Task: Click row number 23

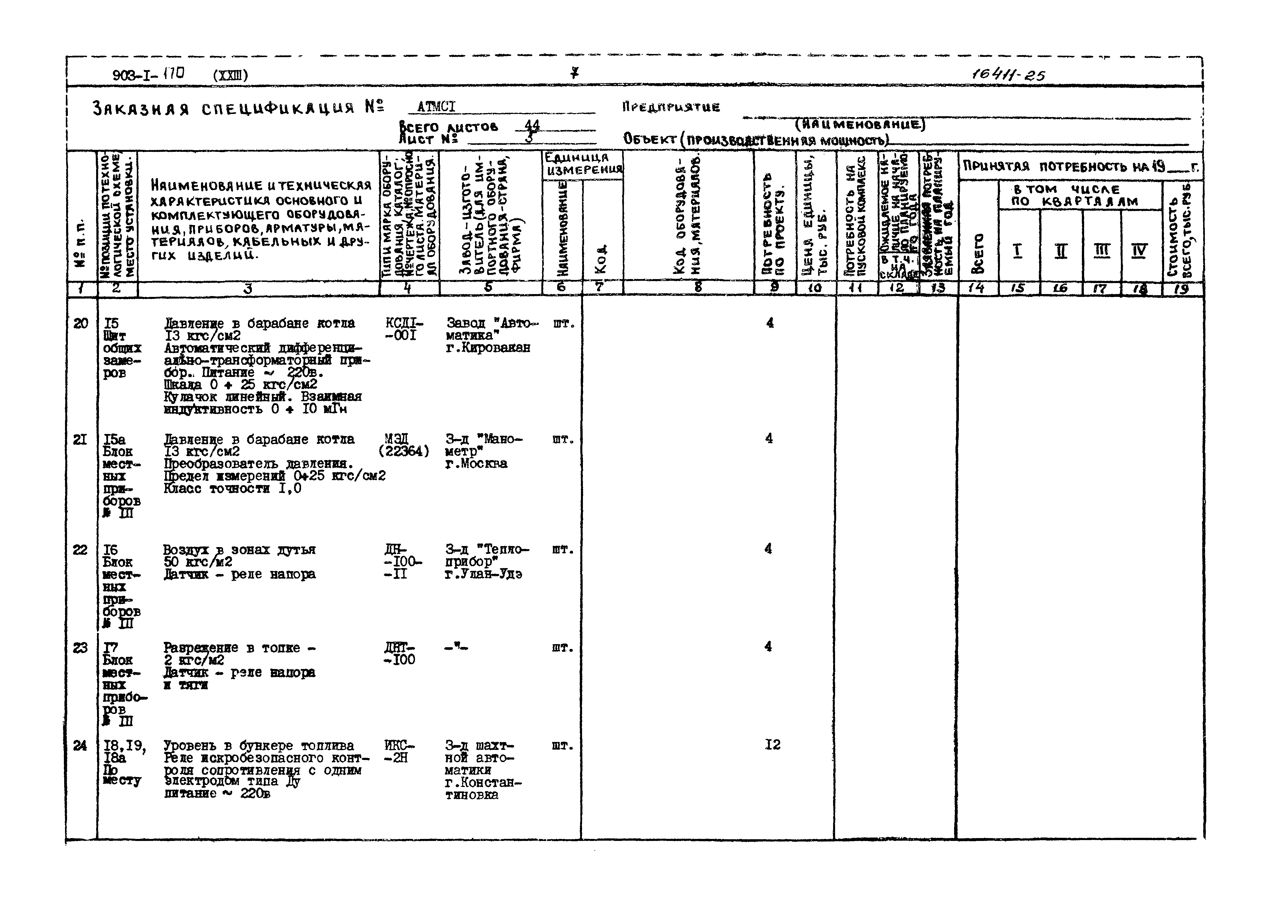Action: (81, 648)
